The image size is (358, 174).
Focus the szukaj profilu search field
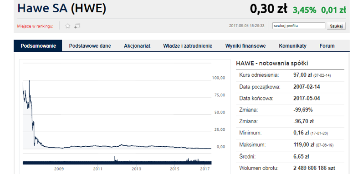point(299,26)
